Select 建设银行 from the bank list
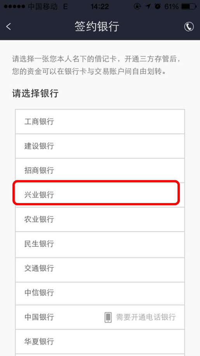 [100, 146]
